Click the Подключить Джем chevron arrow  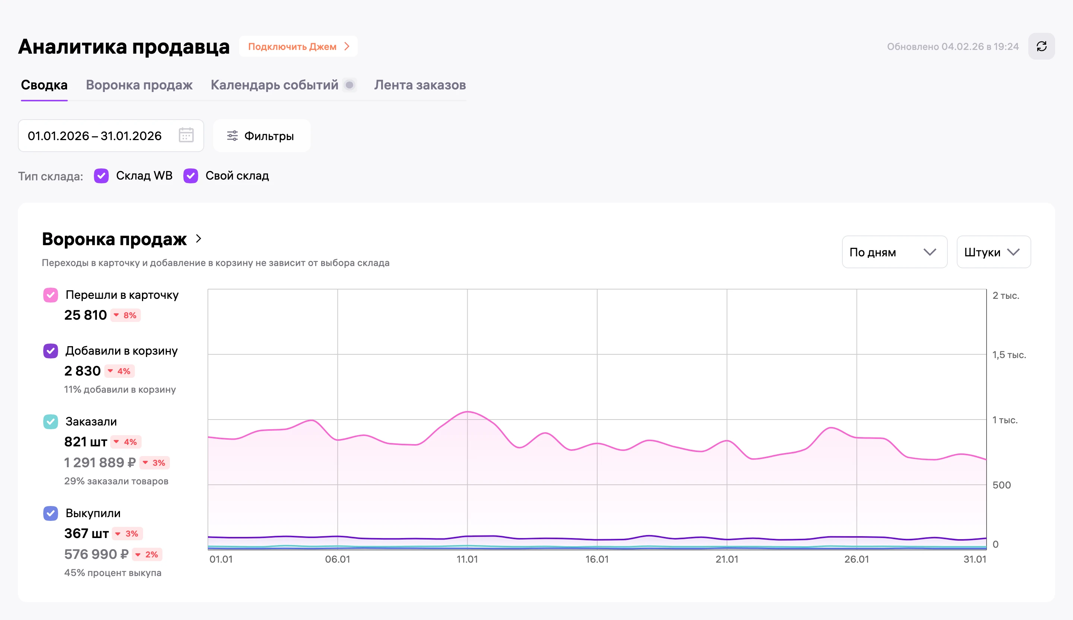[x=347, y=46]
